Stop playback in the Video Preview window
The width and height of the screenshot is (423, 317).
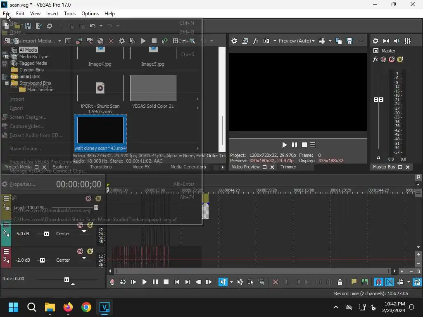pos(304,145)
